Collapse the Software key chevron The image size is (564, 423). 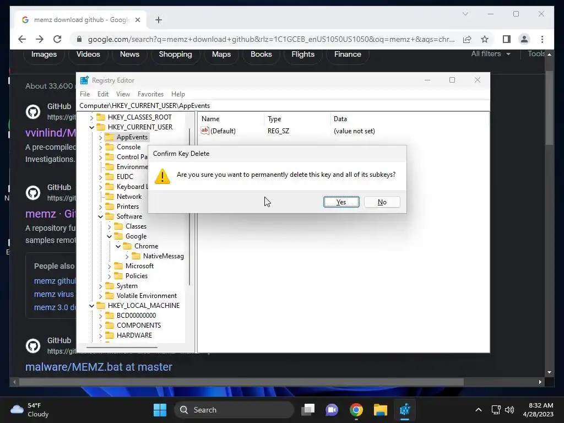point(101,216)
